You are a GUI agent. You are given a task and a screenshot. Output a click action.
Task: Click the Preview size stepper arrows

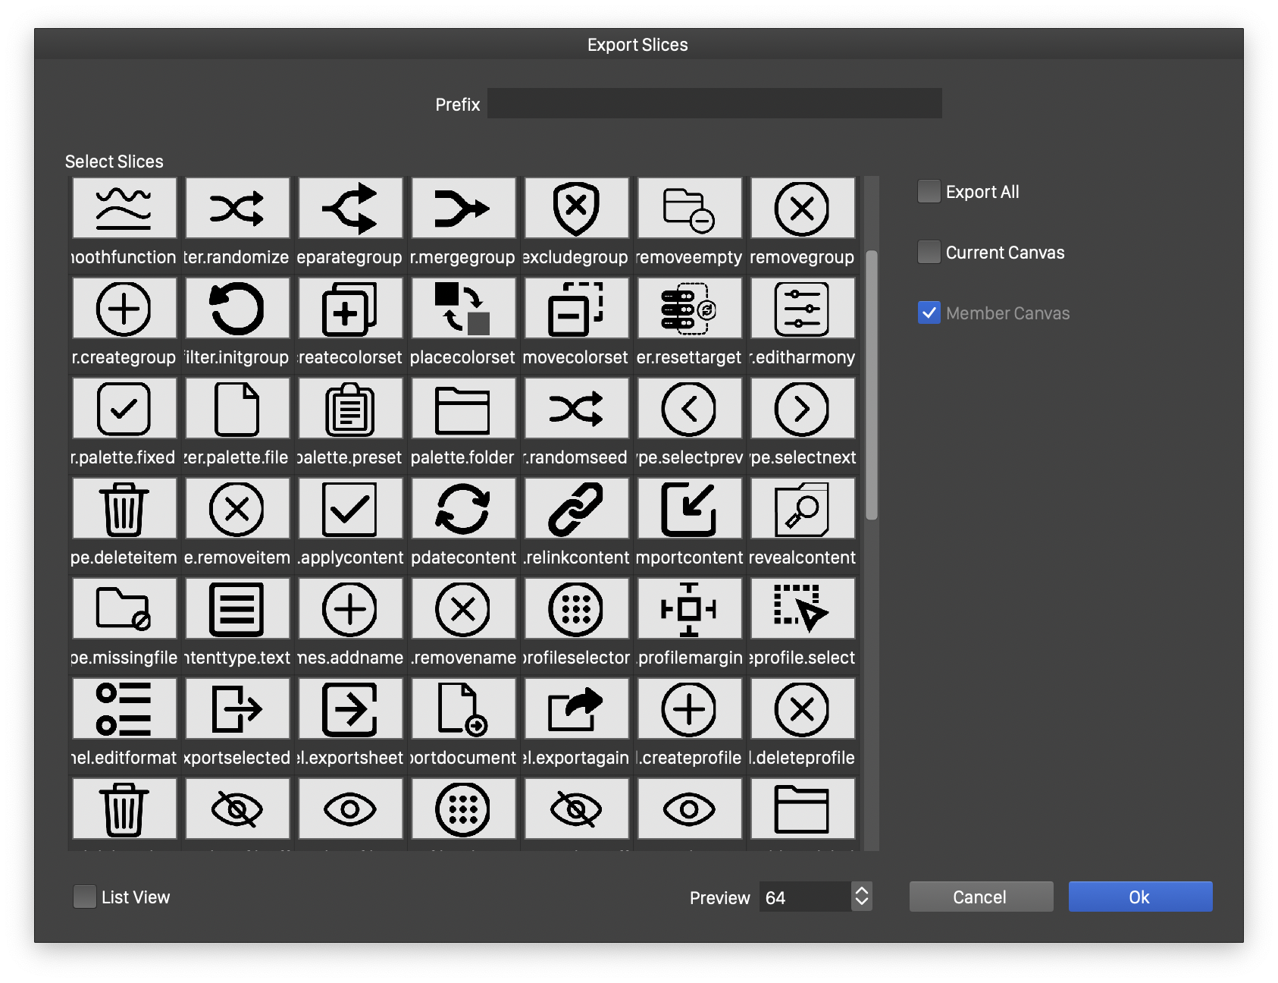(861, 897)
